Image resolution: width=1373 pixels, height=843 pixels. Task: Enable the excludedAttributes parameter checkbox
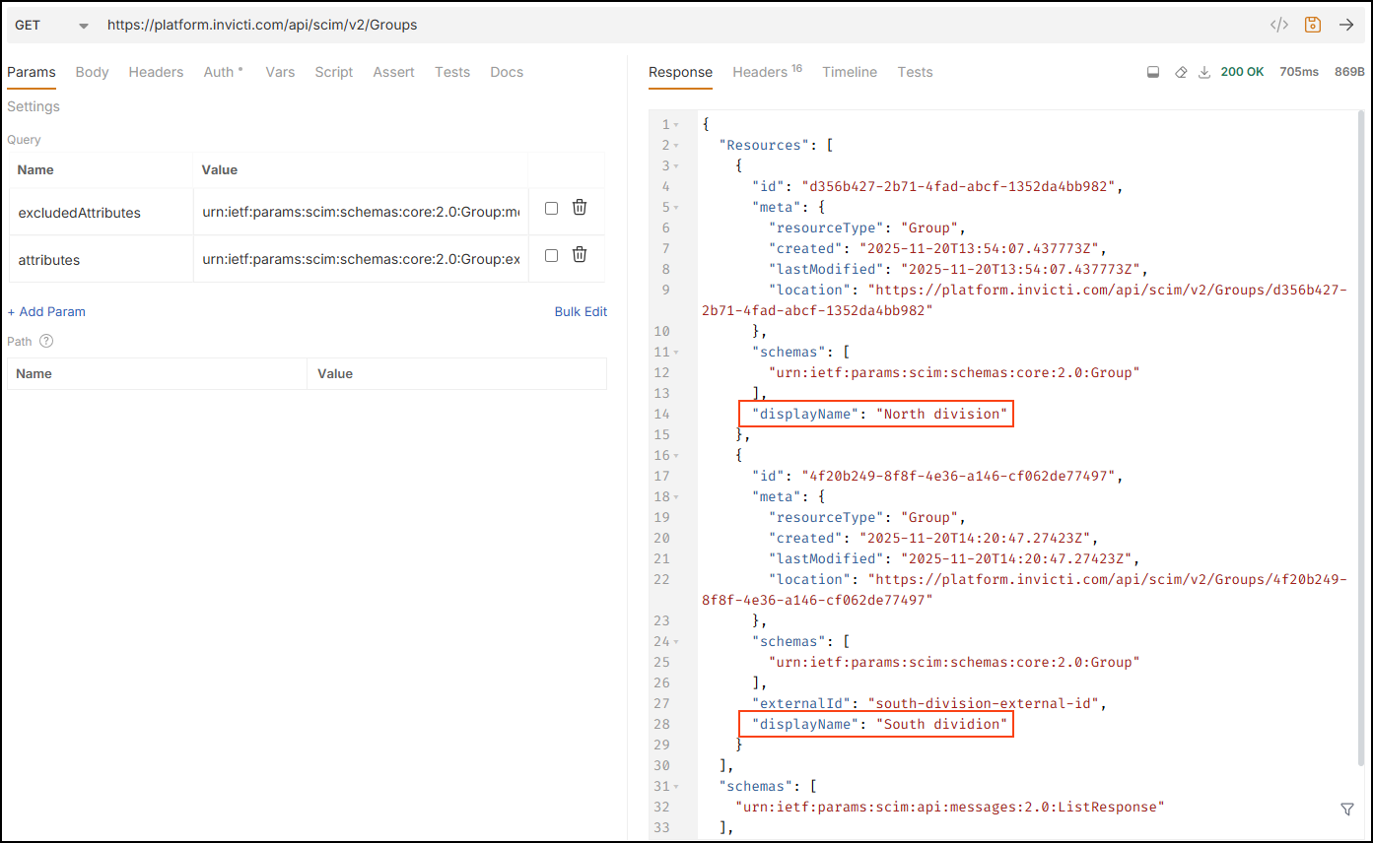pos(551,208)
